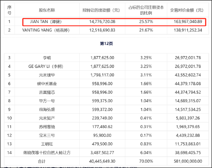Image resolution: width=212 pixels, height=168 pixels.
Task: Select the 毕方一号 shareholder name cell
Action: pos(47,101)
